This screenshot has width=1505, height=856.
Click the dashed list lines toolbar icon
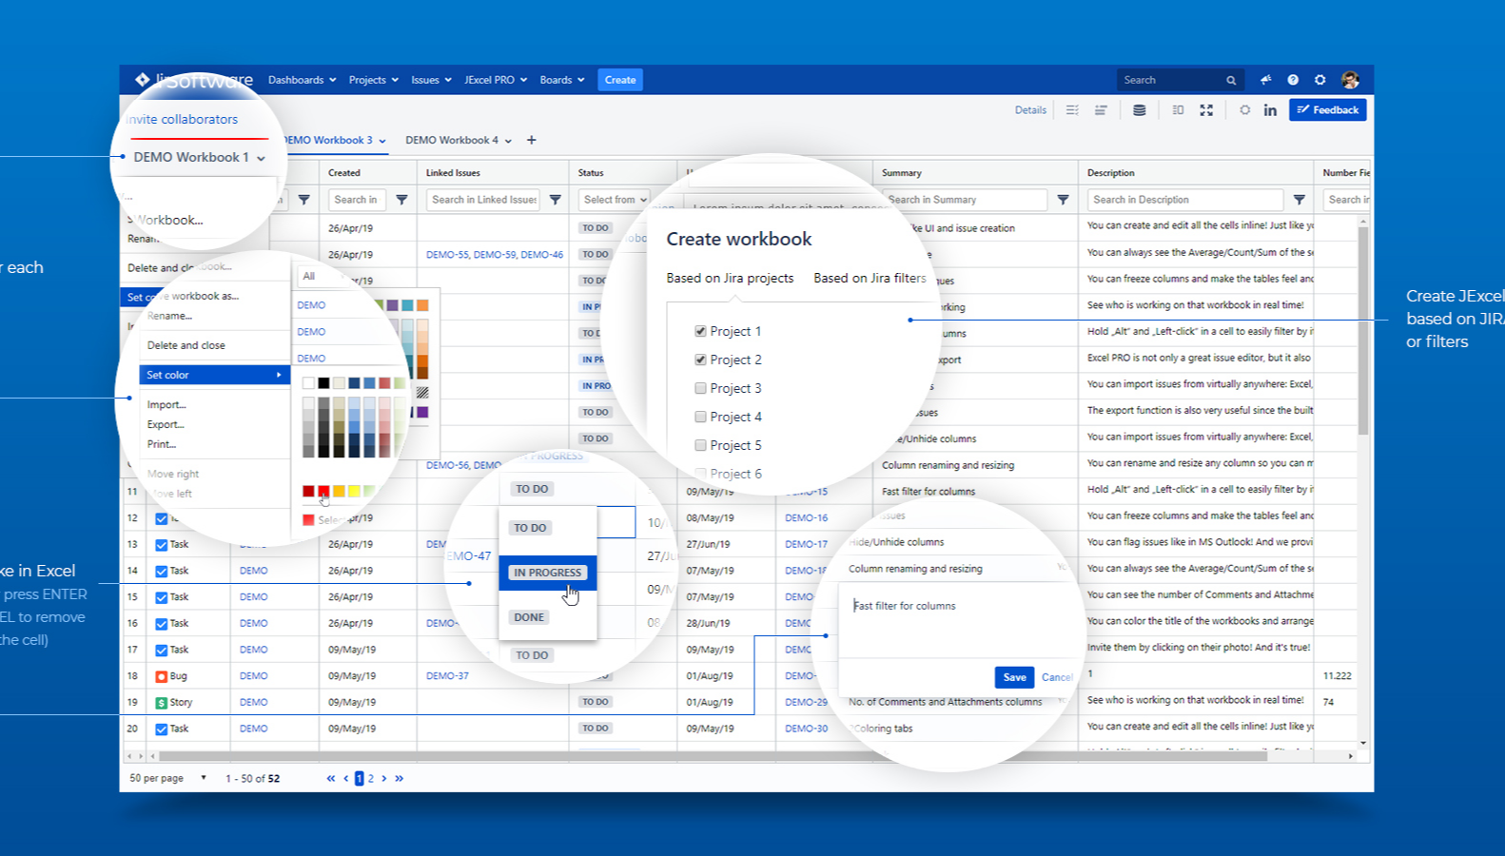[x=1072, y=110]
